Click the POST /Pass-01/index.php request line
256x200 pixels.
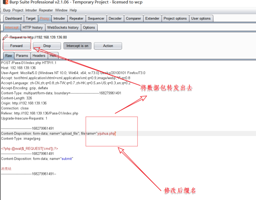coord(29,63)
